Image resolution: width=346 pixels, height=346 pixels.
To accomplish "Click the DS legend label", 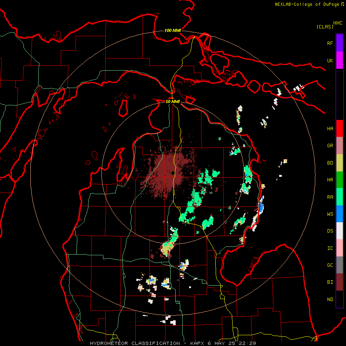I will tap(330, 231).
